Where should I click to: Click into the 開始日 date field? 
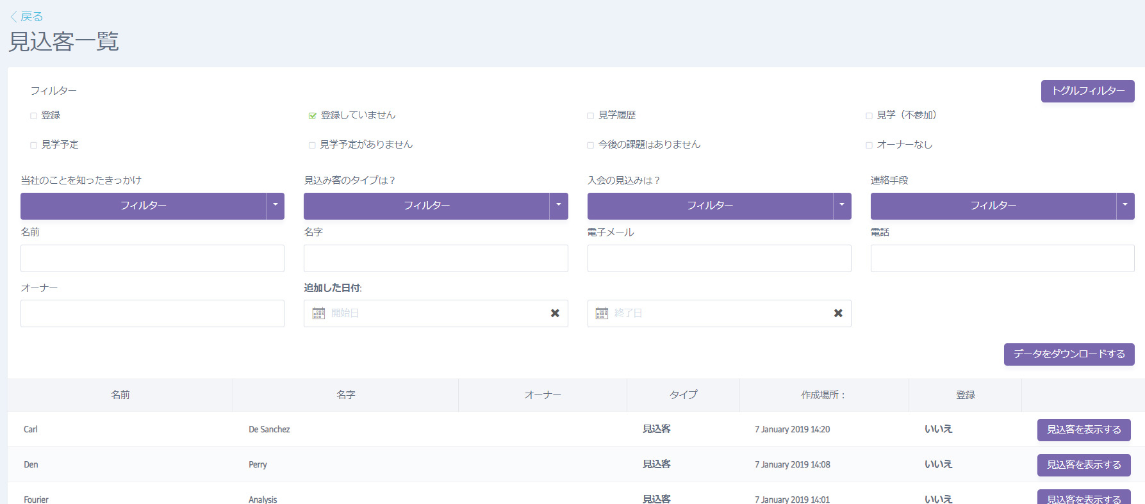(436, 313)
